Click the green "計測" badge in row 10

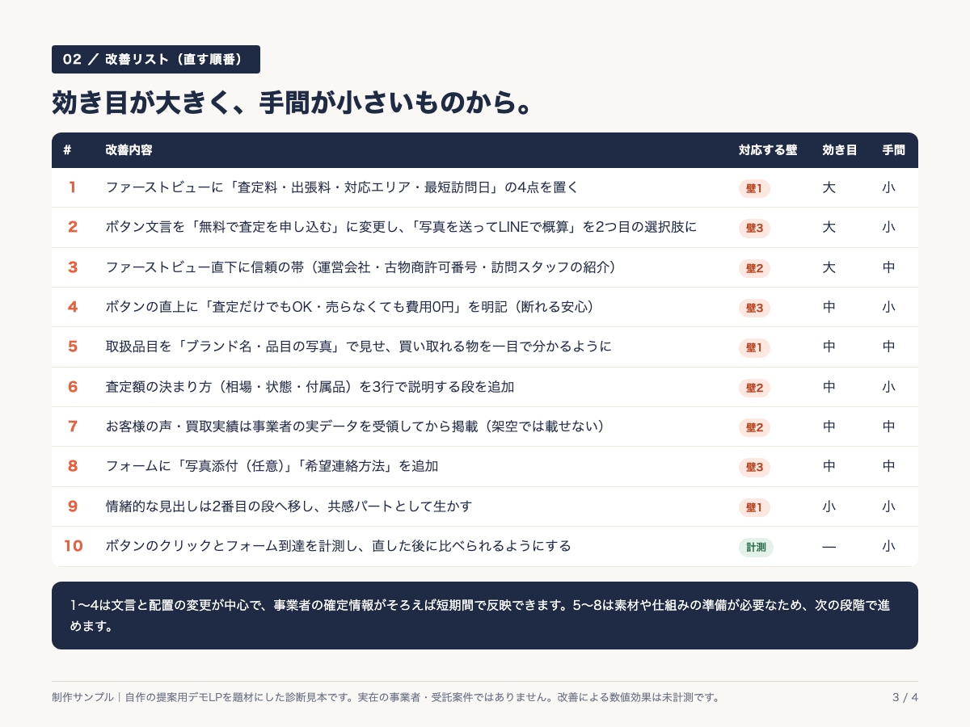pos(756,547)
